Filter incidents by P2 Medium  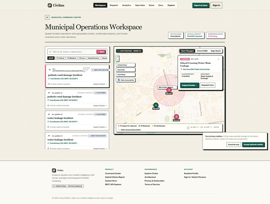tap(72, 58)
